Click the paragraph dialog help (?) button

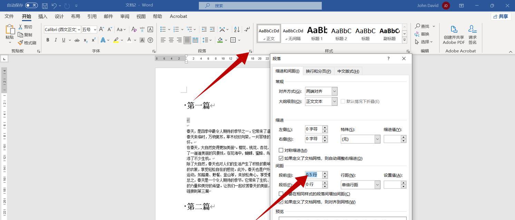pyautogui.click(x=388, y=59)
